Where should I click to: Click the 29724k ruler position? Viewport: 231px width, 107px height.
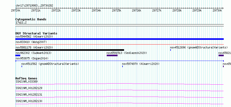(x=96, y=10)
